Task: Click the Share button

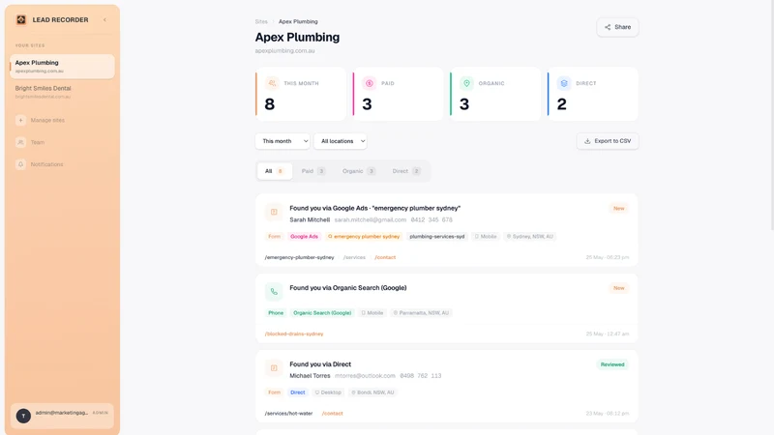Action: click(617, 27)
